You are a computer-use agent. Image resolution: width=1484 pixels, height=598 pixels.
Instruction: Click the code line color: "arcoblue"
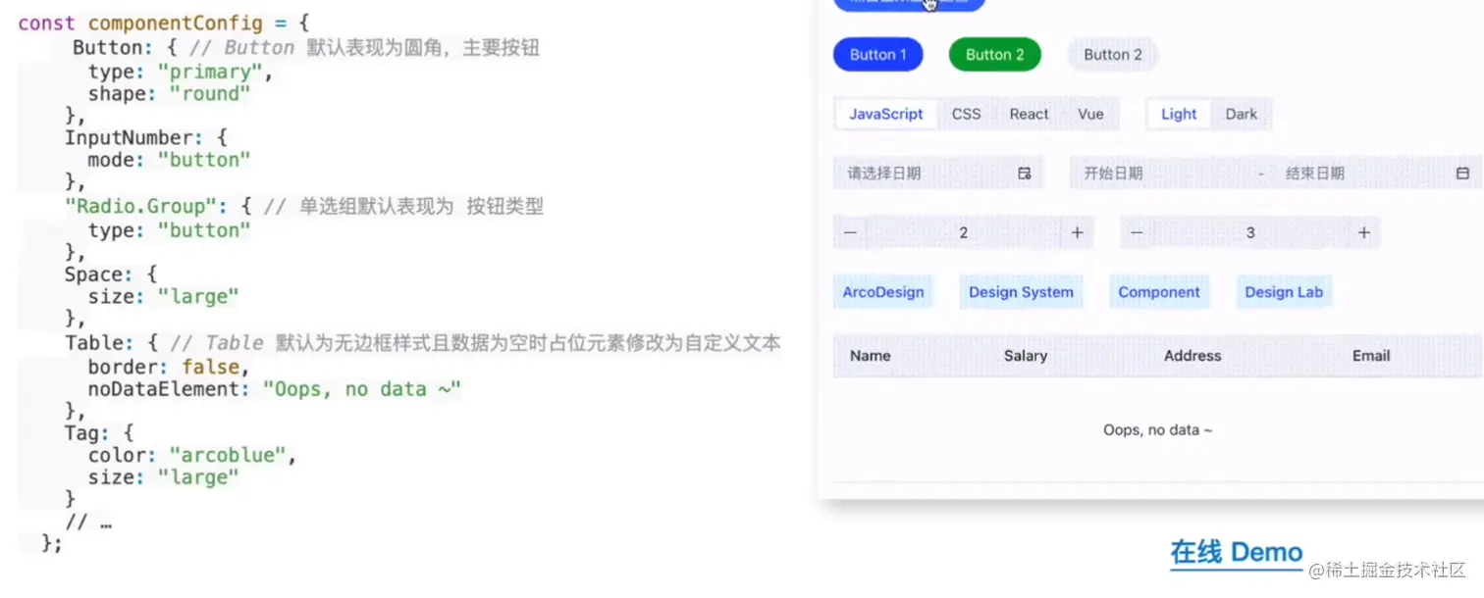[192, 456]
